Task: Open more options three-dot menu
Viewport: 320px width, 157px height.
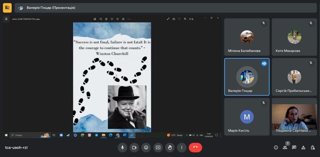Action: (x=182, y=148)
